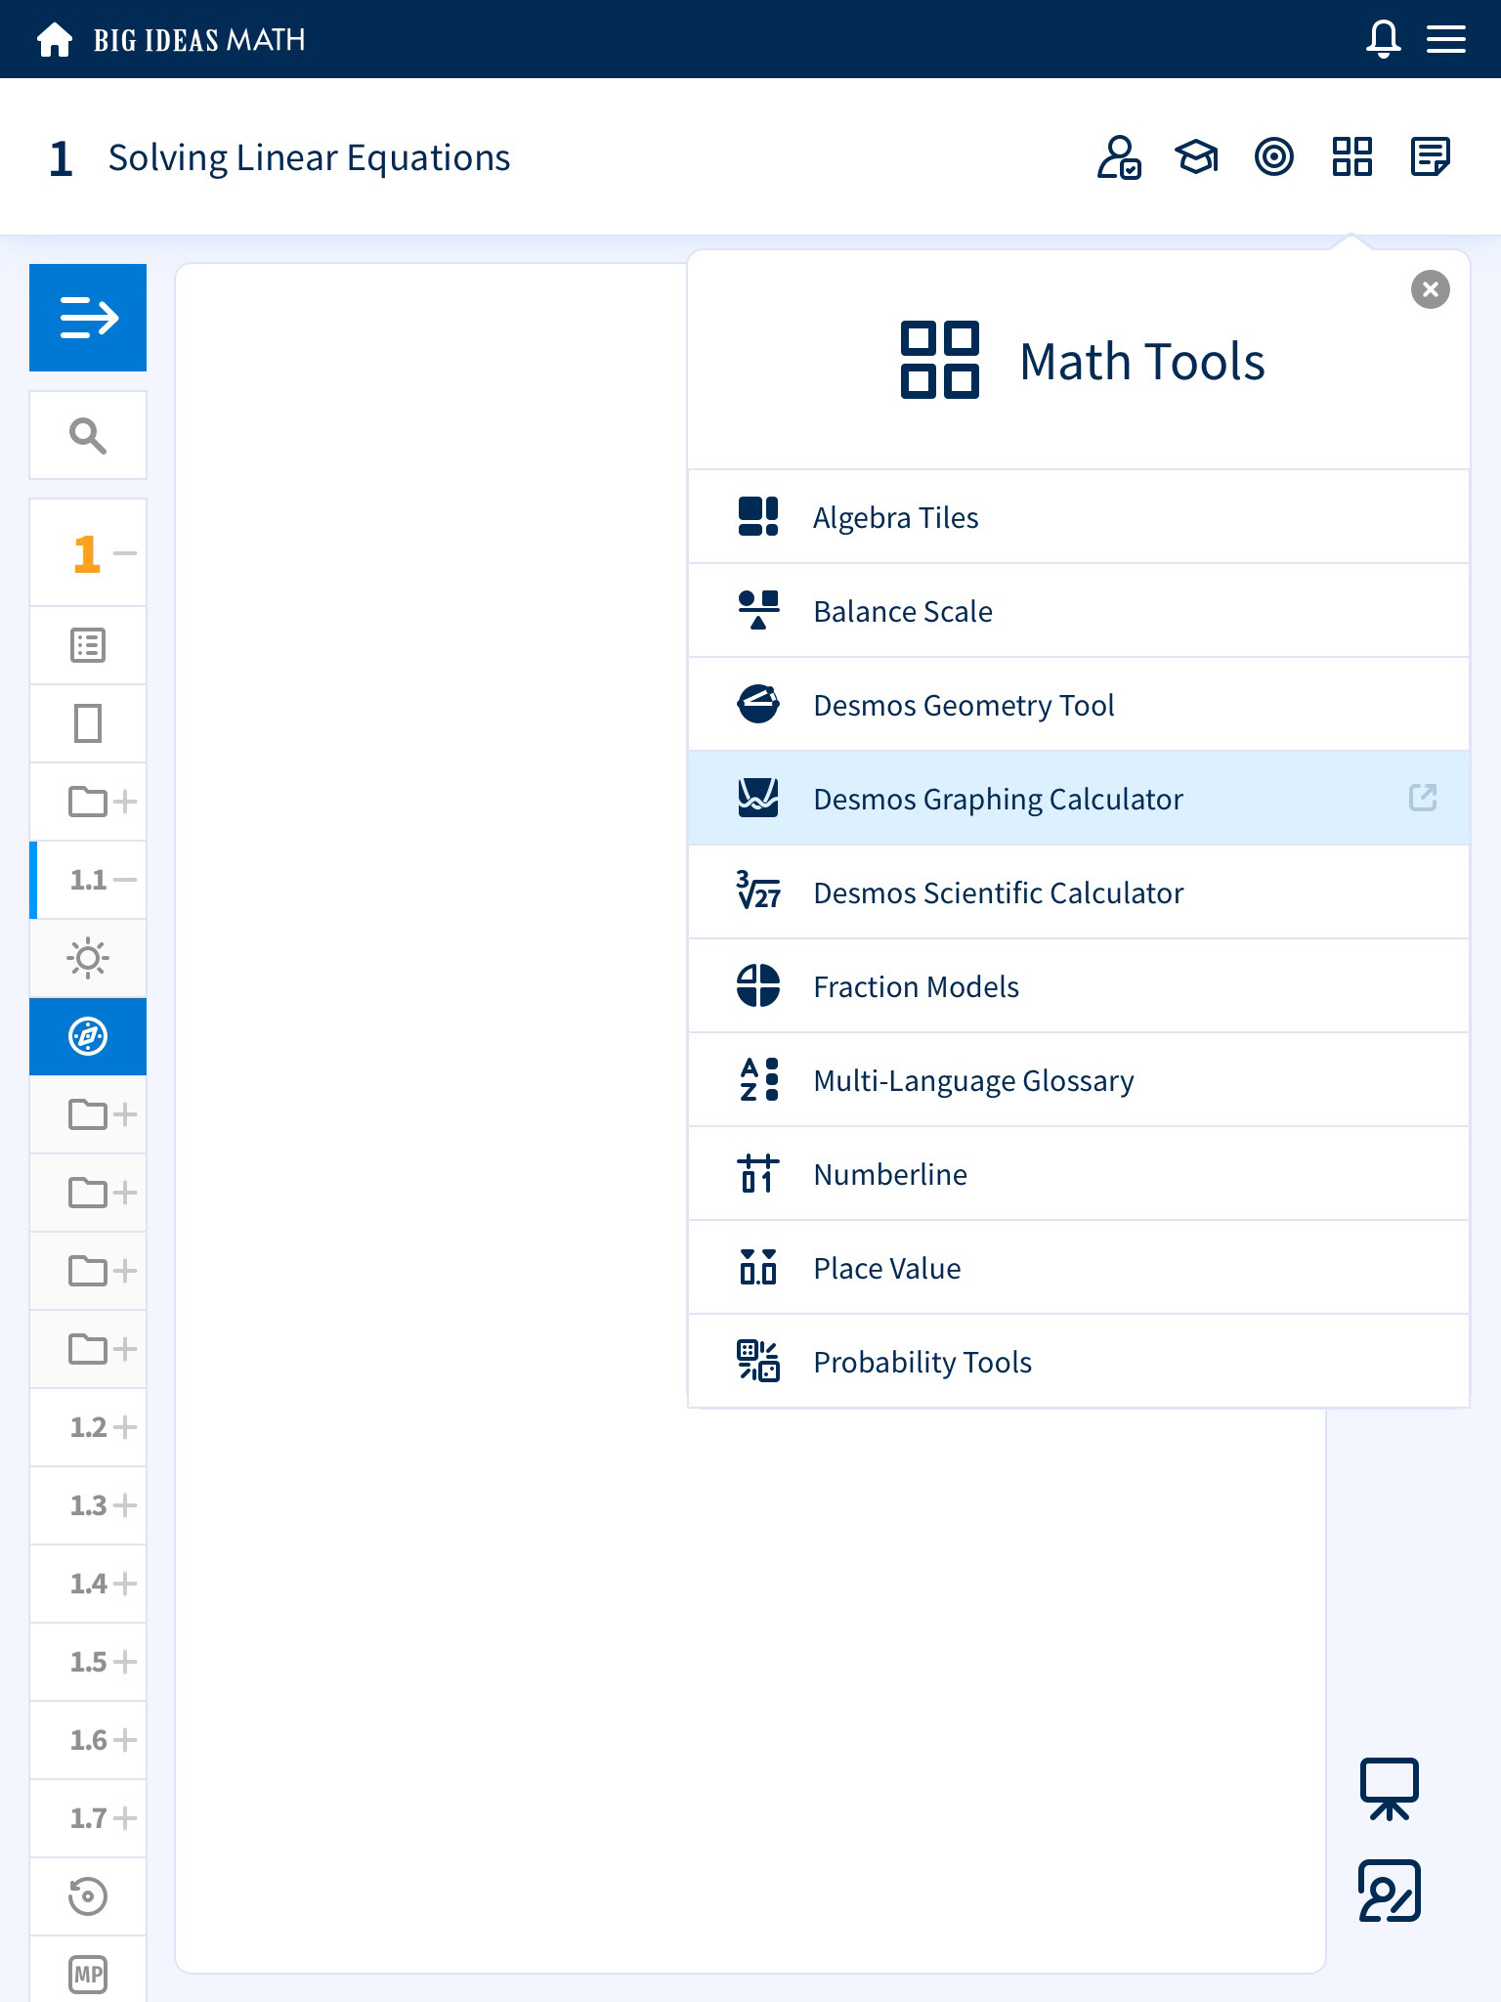Select the compass explore icon

[88, 1036]
